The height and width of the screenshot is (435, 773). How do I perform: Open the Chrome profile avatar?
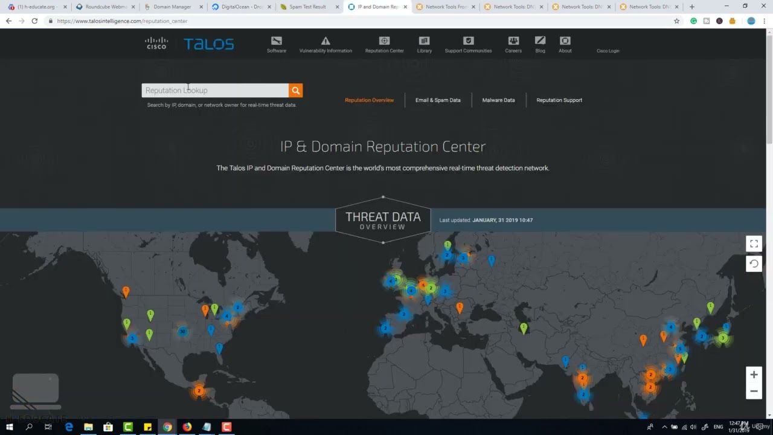(x=751, y=21)
